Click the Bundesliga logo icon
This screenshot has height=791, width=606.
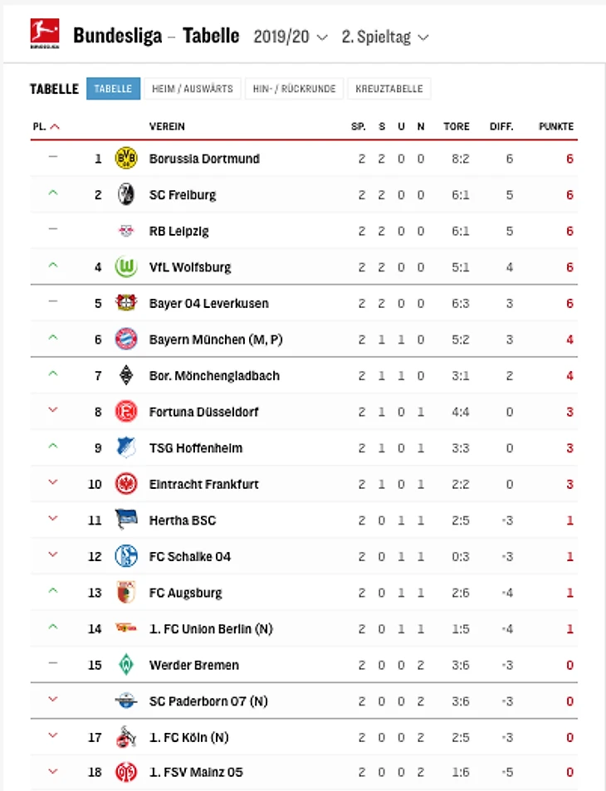(44, 35)
